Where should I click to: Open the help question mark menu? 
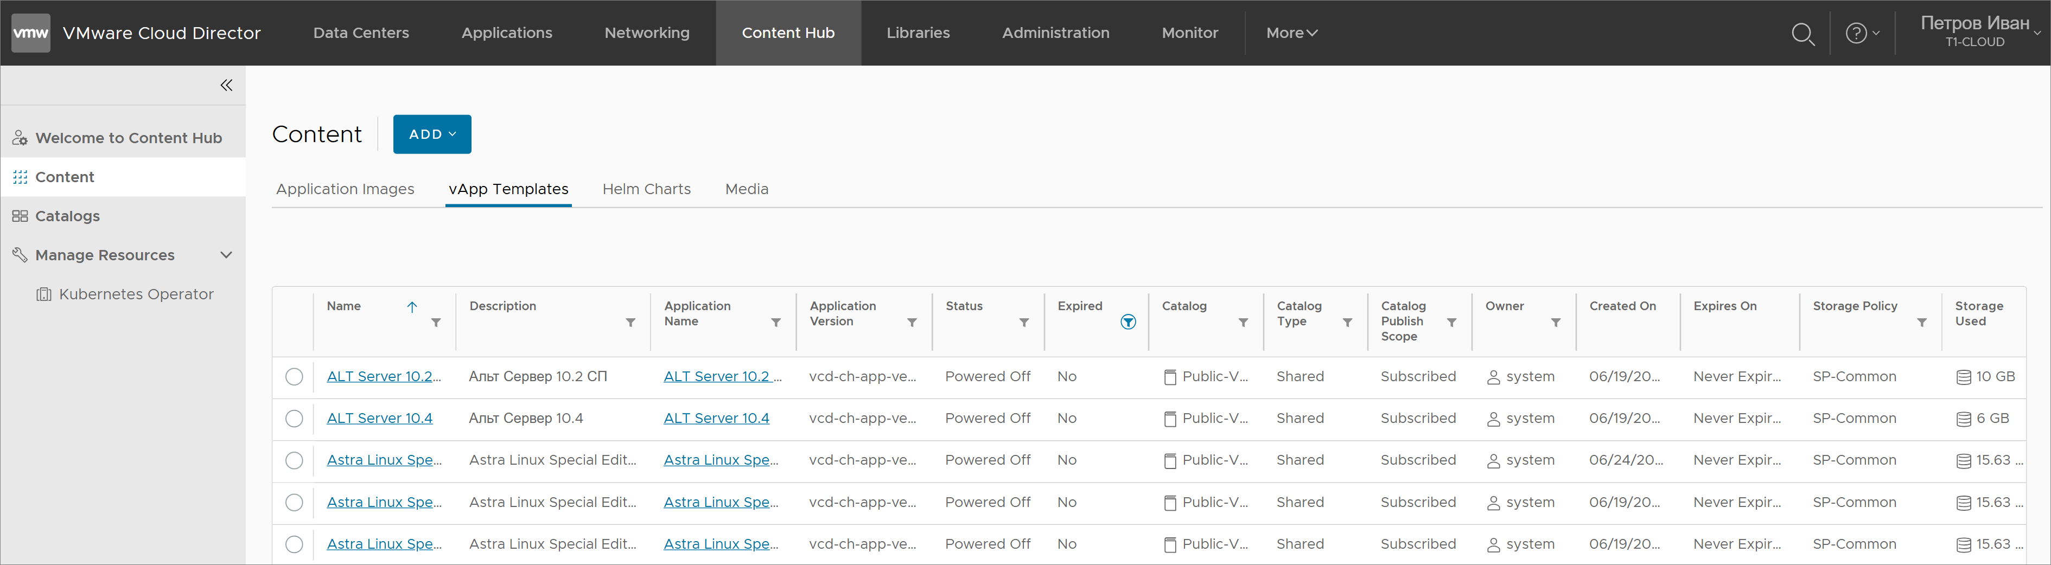(x=1862, y=34)
